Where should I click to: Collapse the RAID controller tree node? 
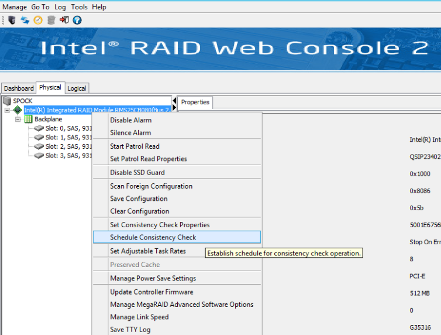[7, 110]
